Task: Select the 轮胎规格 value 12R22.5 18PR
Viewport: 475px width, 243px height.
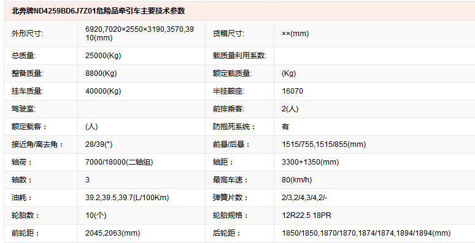Action: point(306,216)
